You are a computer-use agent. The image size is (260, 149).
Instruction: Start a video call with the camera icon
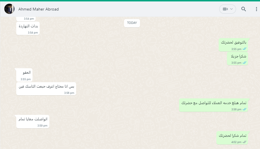click(x=225, y=9)
